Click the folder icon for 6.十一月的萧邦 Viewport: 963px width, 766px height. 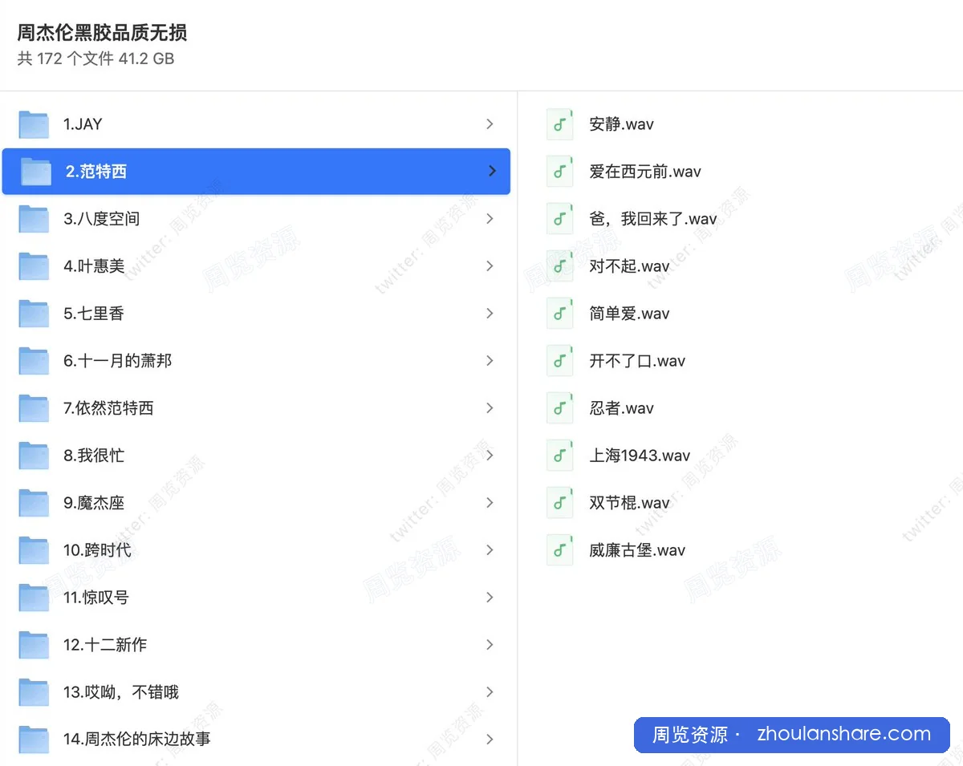pyautogui.click(x=34, y=361)
